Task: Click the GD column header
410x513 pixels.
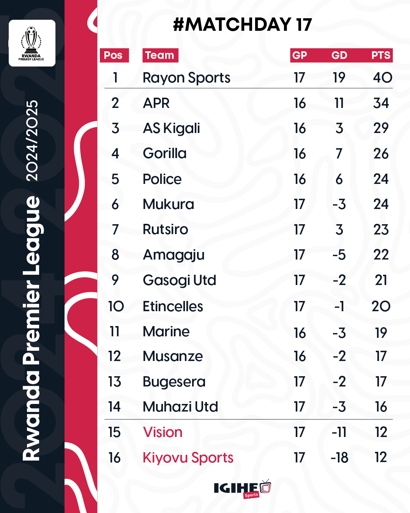Action: 339,55
